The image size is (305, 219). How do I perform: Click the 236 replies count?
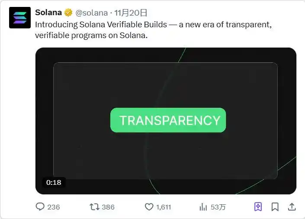pos(54,207)
